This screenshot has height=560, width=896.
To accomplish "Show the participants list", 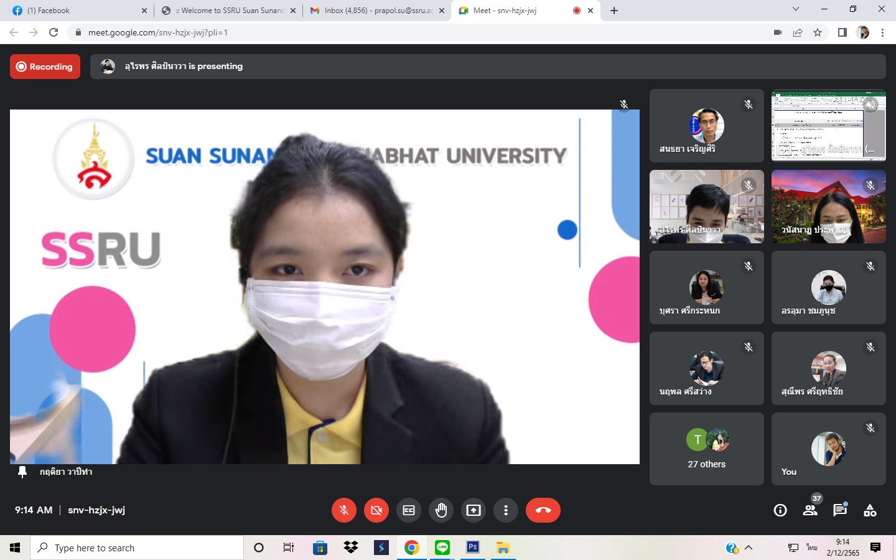I will pyautogui.click(x=810, y=510).
